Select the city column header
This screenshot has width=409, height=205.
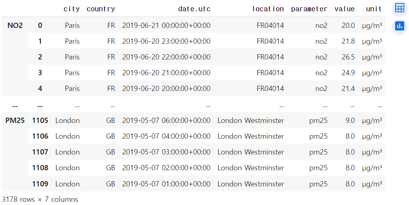[x=71, y=9]
